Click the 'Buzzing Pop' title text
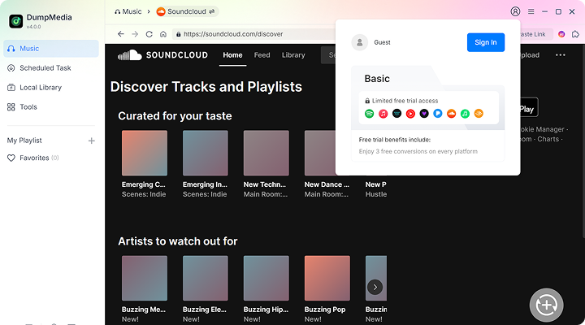585x325 pixels. point(325,310)
